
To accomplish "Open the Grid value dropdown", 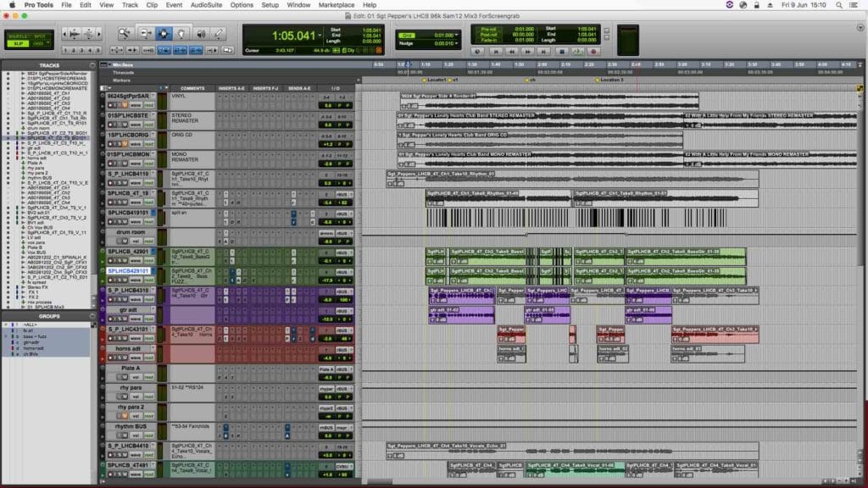I will click(x=456, y=35).
